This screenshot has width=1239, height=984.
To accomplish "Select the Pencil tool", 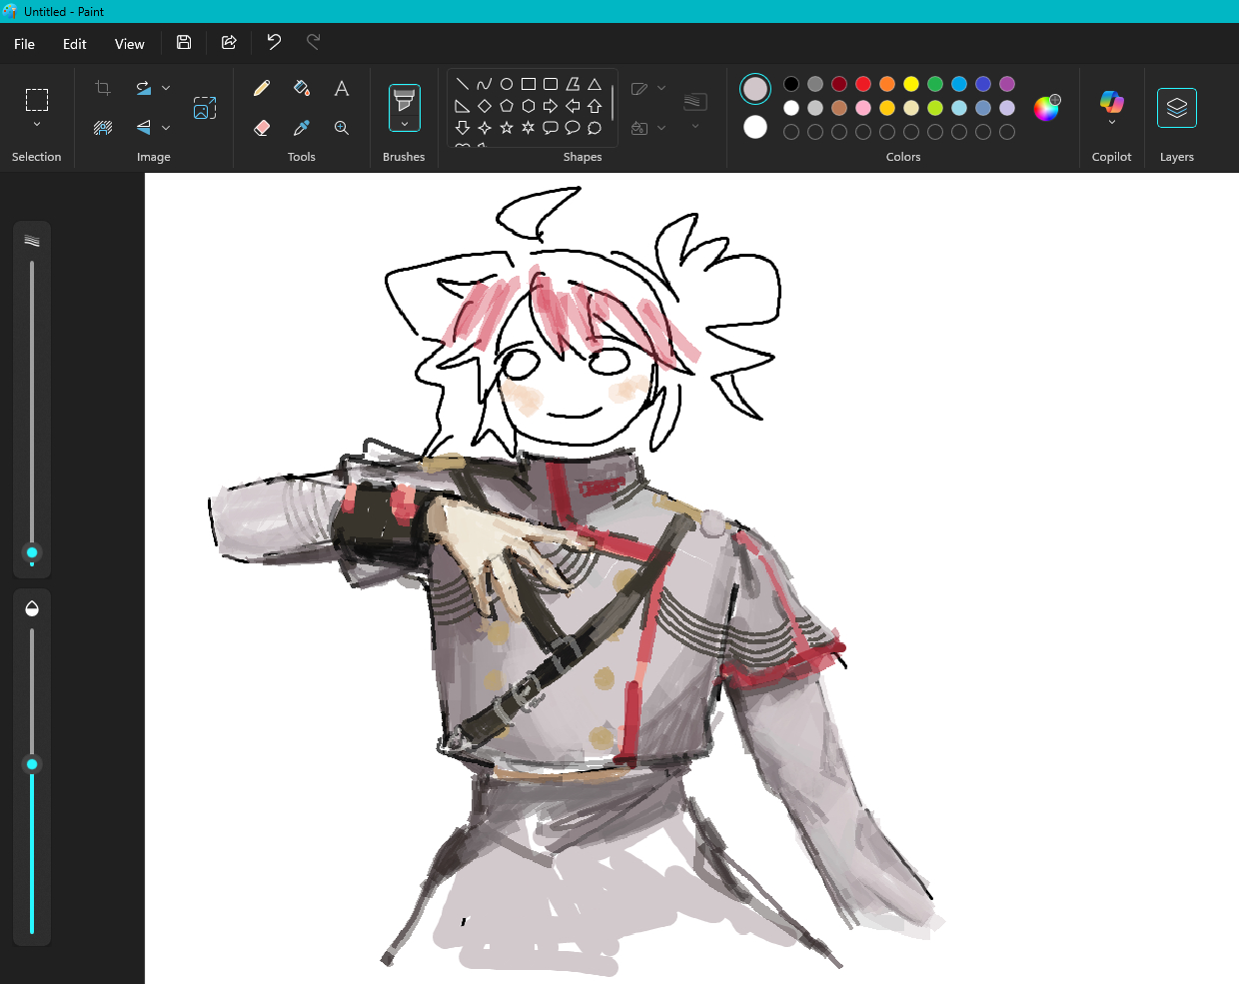I will [262, 88].
